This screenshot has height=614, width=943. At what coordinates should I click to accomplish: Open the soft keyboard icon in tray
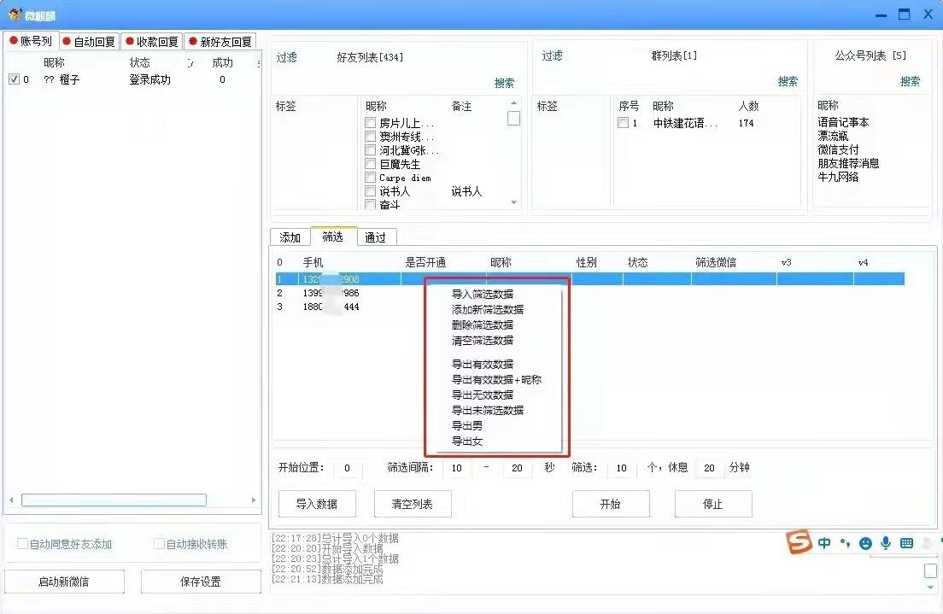tap(905, 542)
